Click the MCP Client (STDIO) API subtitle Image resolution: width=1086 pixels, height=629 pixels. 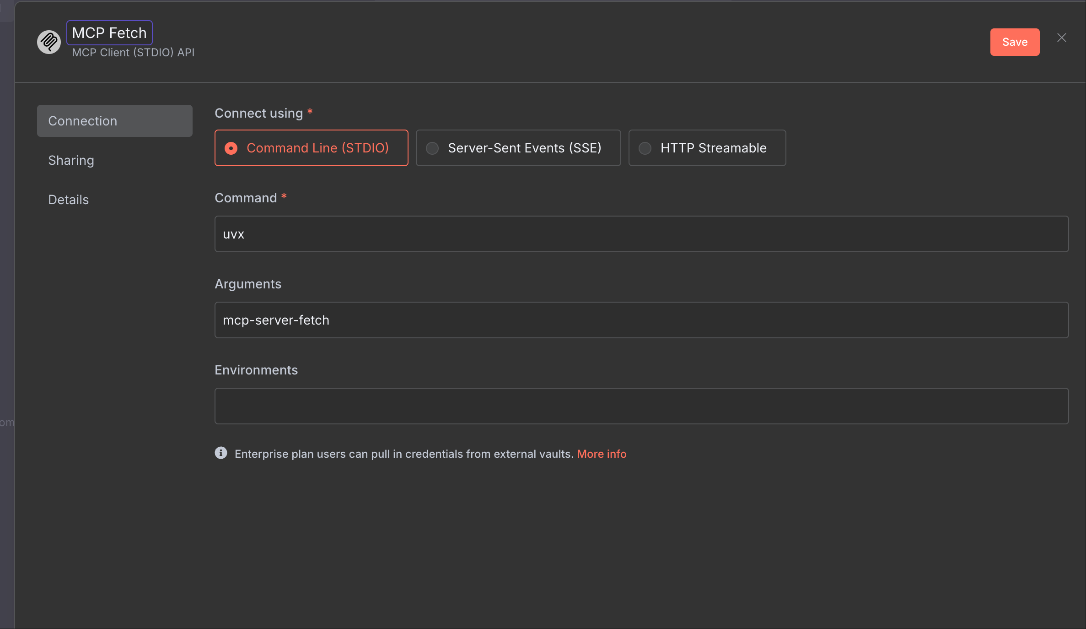coord(133,53)
